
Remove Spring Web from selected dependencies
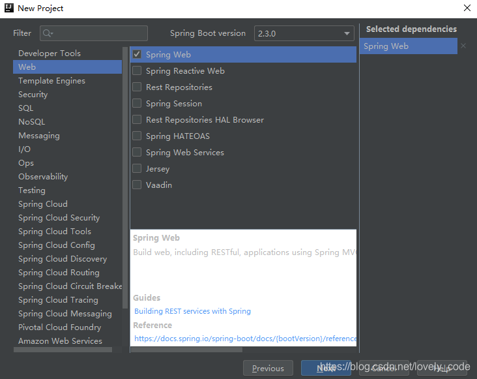(x=463, y=46)
